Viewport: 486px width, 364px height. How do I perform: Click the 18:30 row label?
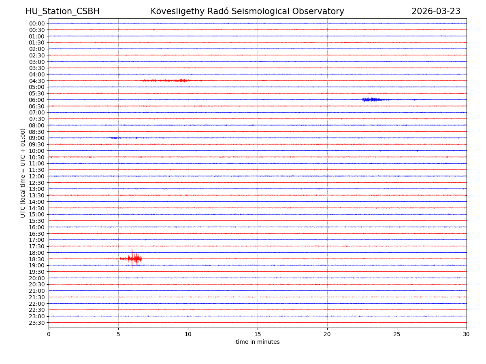click(x=37, y=259)
